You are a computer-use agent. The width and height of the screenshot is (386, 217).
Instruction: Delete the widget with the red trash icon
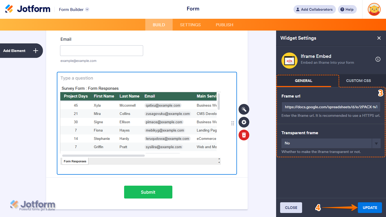[x=244, y=135]
